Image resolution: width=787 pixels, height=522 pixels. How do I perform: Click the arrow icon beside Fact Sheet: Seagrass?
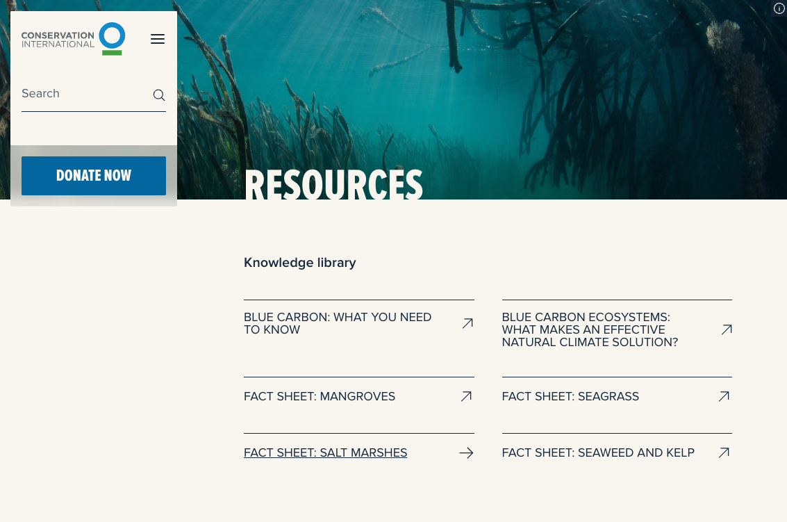pos(724,396)
